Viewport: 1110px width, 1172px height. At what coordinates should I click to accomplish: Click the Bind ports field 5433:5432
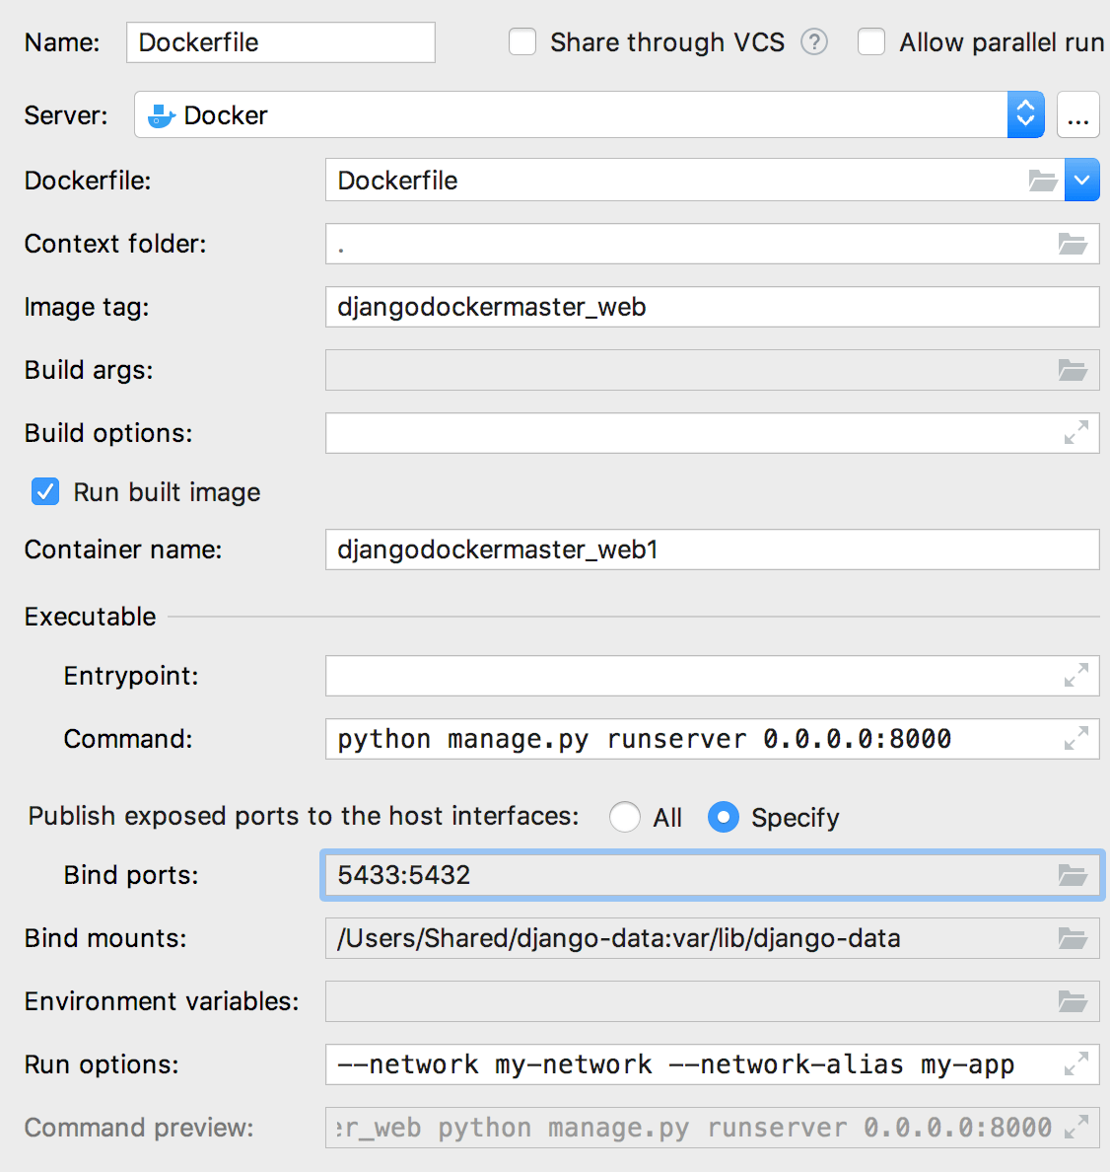(x=713, y=875)
